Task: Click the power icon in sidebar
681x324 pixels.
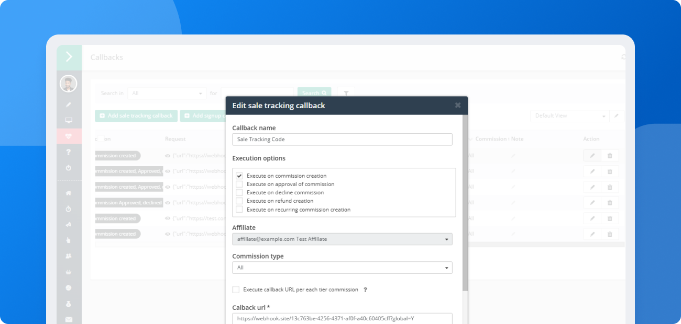Action: point(69,168)
